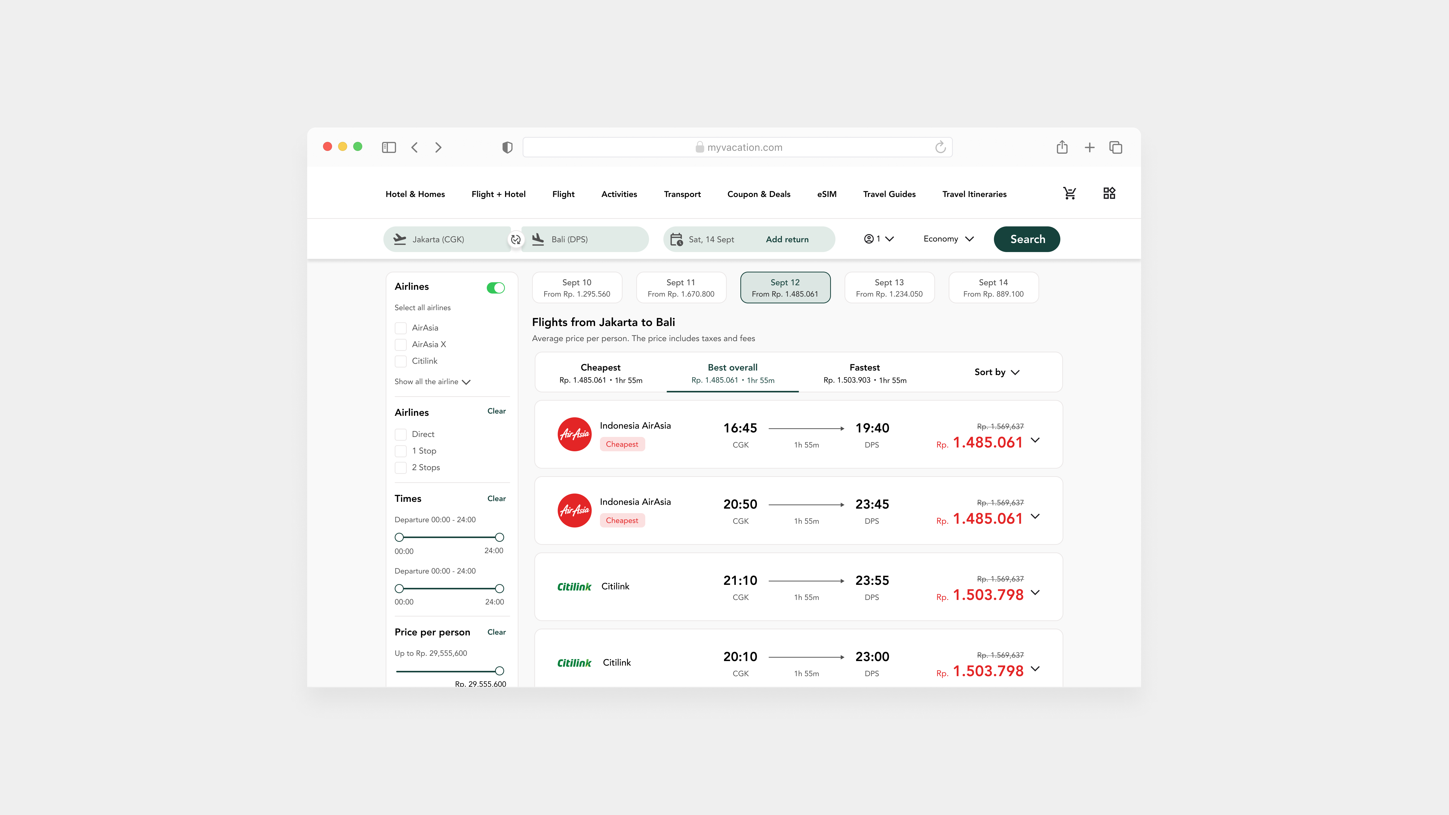The image size is (1449, 815).
Task: Click the Citilink logo on the 21:10 flight
Action: [574, 587]
